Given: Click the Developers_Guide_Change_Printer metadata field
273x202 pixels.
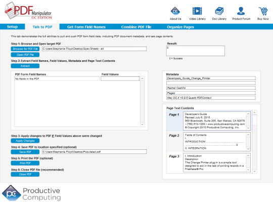Looking at the screenshot, I should point(211,78).
